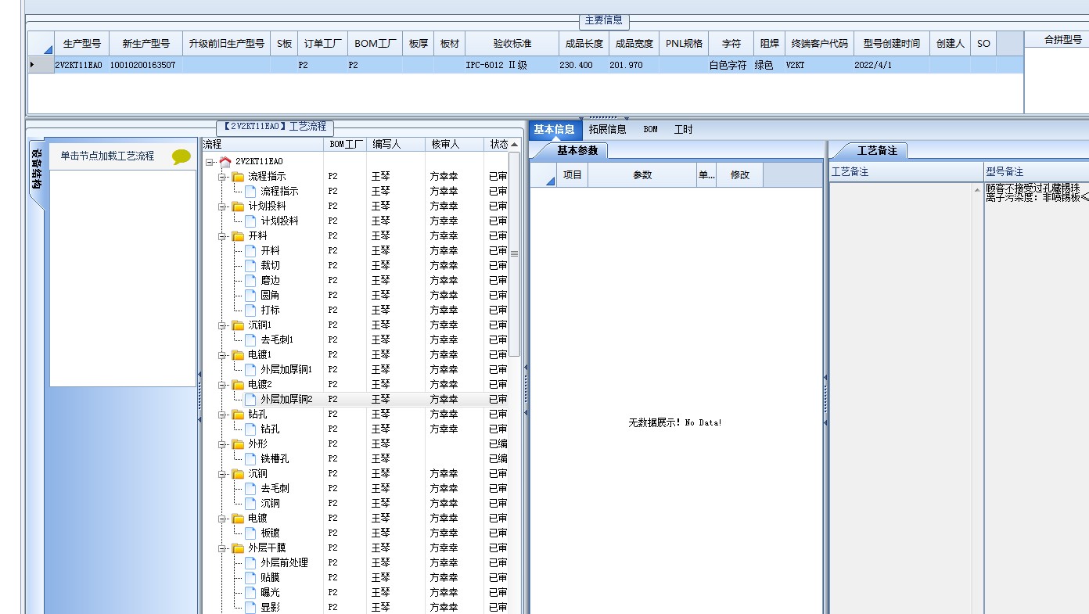The height and width of the screenshot is (614, 1089).
Task: Click the blue corner triangle in 主要信息 grid header
Action: [x=49, y=49]
